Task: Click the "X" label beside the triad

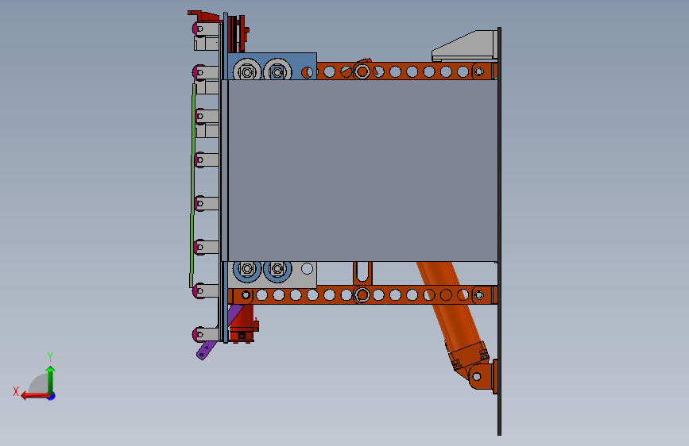Action: (x=16, y=391)
